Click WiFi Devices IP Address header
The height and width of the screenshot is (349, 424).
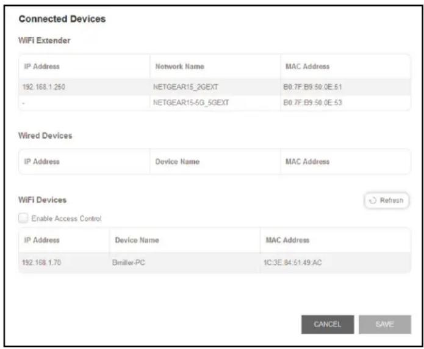pos(41,240)
